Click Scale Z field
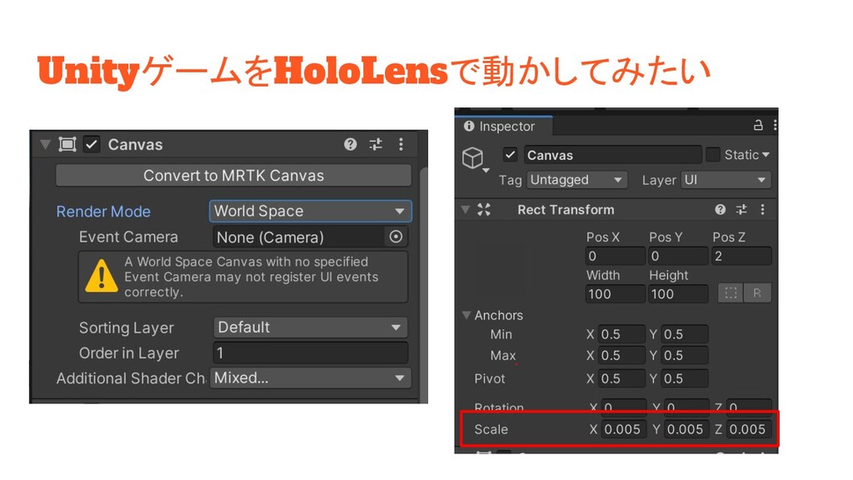The width and height of the screenshot is (853, 480). [749, 429]
